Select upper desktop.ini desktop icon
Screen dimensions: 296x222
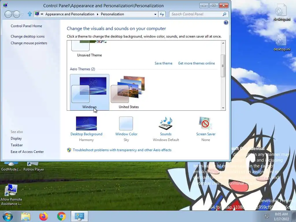coord(282,12)
